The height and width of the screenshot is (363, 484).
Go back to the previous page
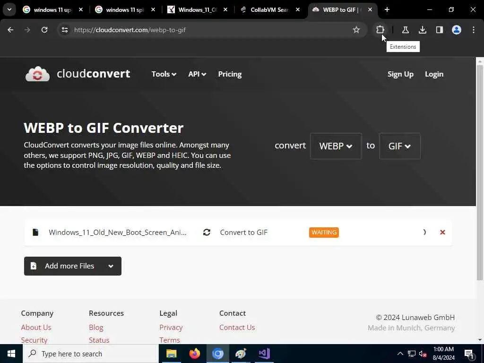(x=10, y=30)
